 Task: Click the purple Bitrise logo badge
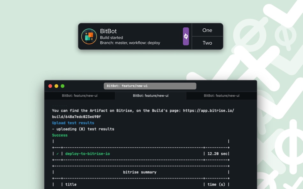click(x=186, y=37)
